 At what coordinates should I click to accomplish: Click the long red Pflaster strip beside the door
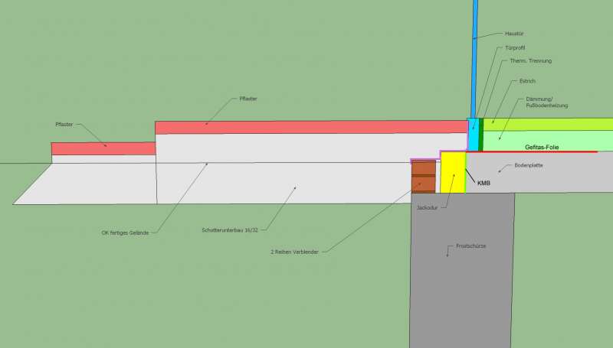coord(306,127)
